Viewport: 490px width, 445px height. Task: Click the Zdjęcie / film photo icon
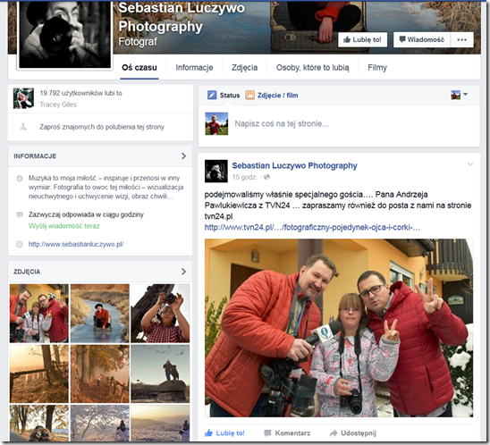249,95
